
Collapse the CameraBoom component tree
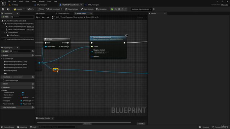coord(5,32)
